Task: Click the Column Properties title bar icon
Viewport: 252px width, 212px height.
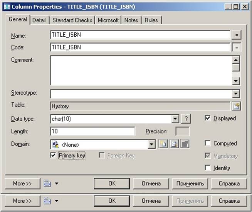Action: pyautogui.click(x=7, y=7)
